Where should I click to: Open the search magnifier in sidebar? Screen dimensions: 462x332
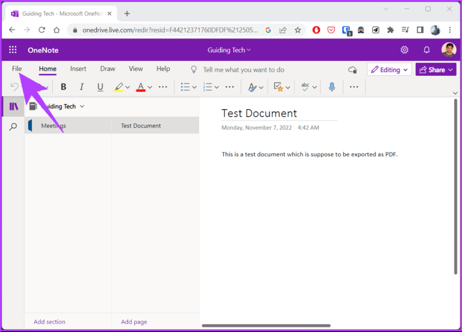tap(13, 127)
